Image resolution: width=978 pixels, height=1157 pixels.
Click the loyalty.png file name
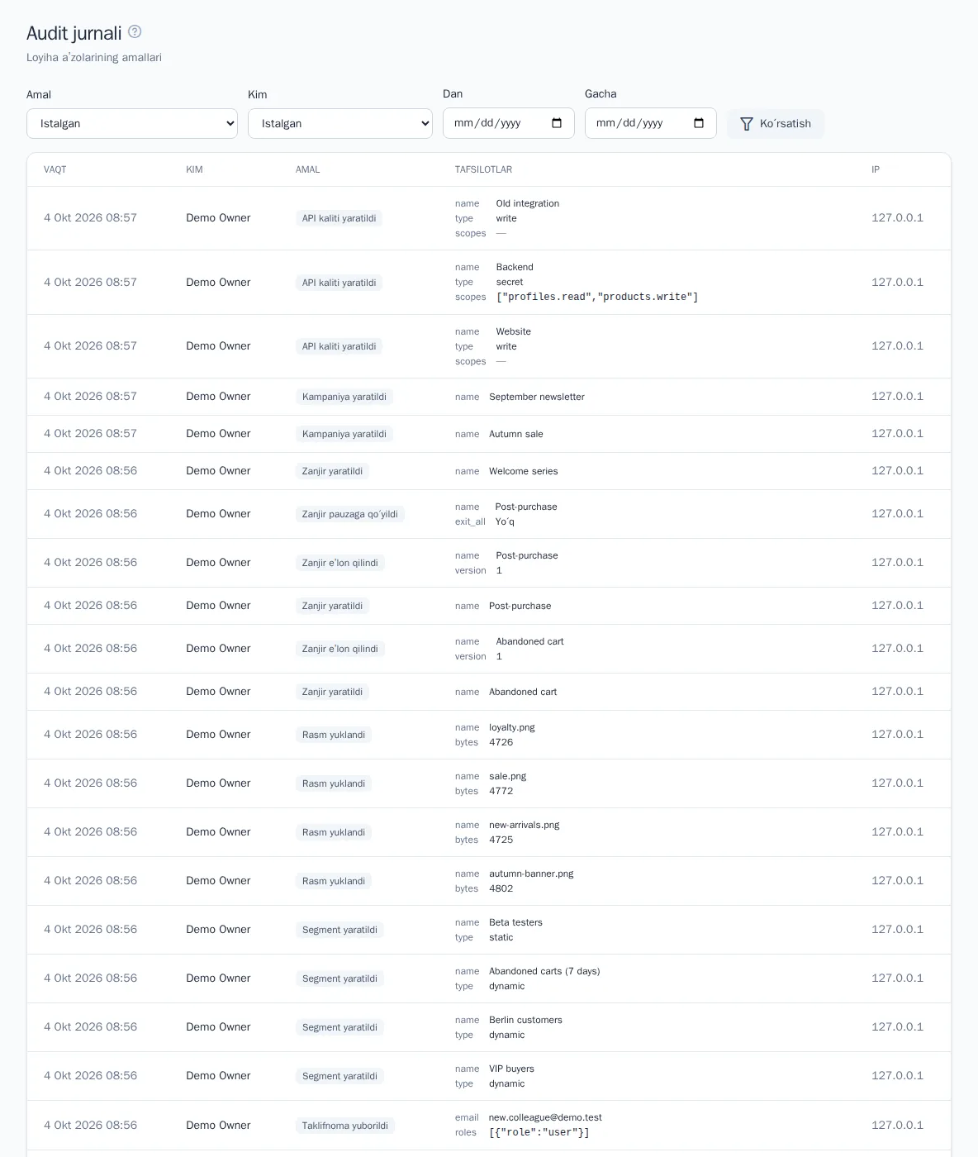click(512, 727)
